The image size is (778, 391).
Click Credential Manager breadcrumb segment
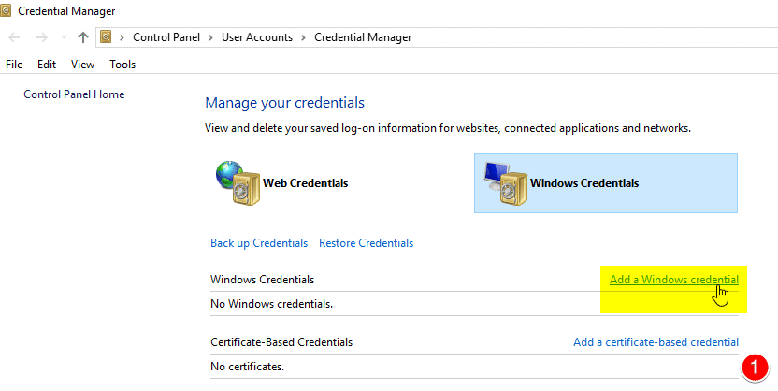363,37
